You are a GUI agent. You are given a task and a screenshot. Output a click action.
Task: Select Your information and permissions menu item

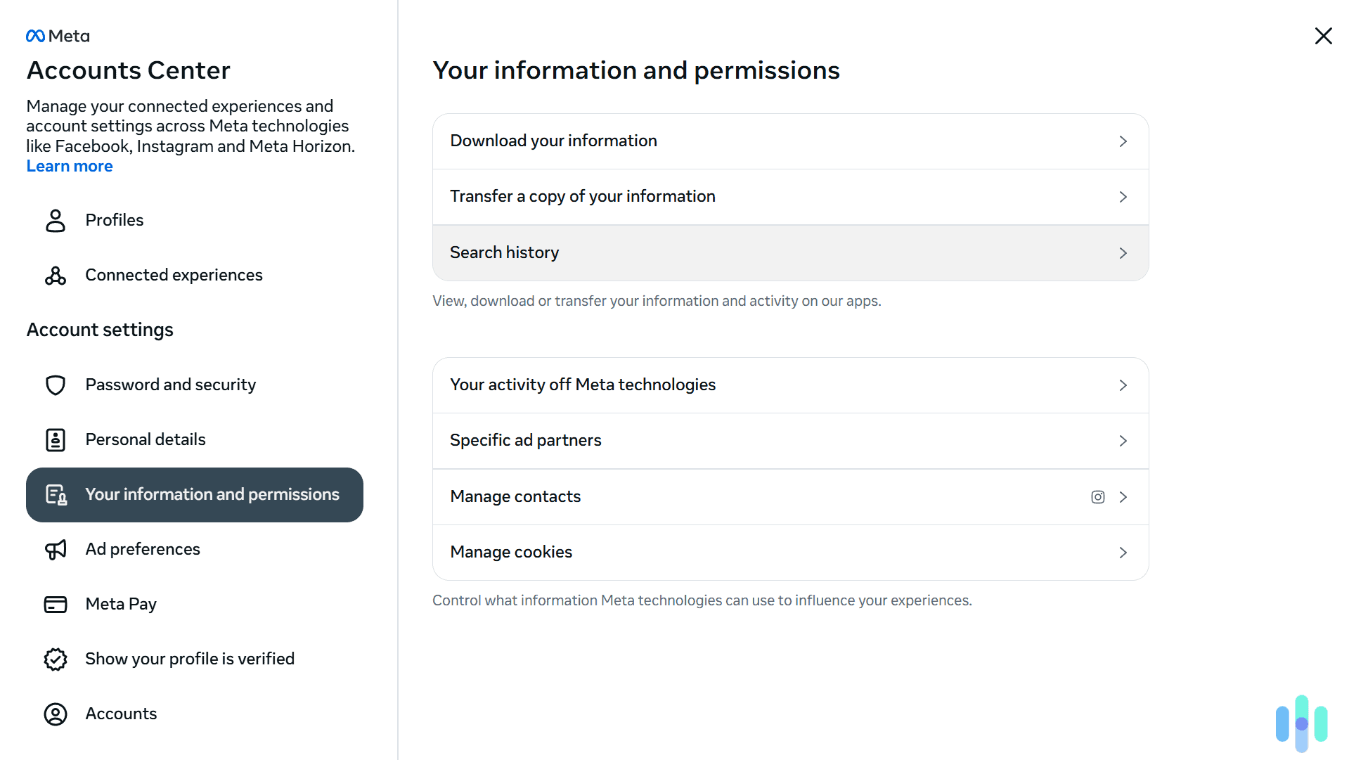click(195, 494)
